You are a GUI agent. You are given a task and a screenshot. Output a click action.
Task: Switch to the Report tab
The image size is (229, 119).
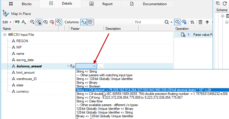point(101,4)
